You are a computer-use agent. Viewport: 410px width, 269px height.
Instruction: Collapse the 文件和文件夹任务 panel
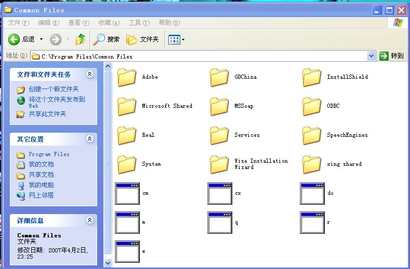pos(89,75)
